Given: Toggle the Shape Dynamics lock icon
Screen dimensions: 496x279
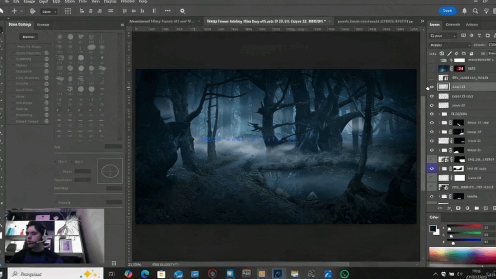Looking at the screenshot, I should (x=46, y=53).
